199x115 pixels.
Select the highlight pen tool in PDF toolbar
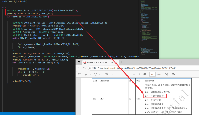point(86,74)
